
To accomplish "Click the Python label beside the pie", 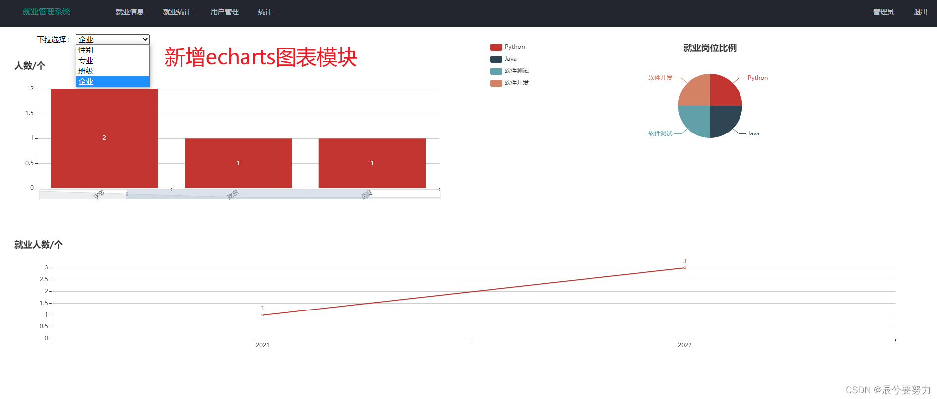I will (758, 78).
